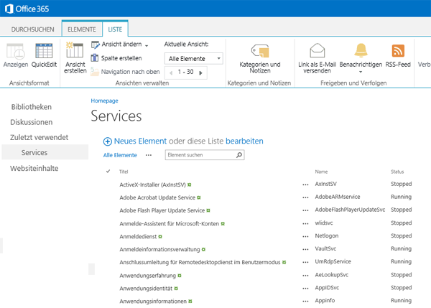
Task: Expand the Benachrichtigen dropdown arrow
Action: [361, 72]
